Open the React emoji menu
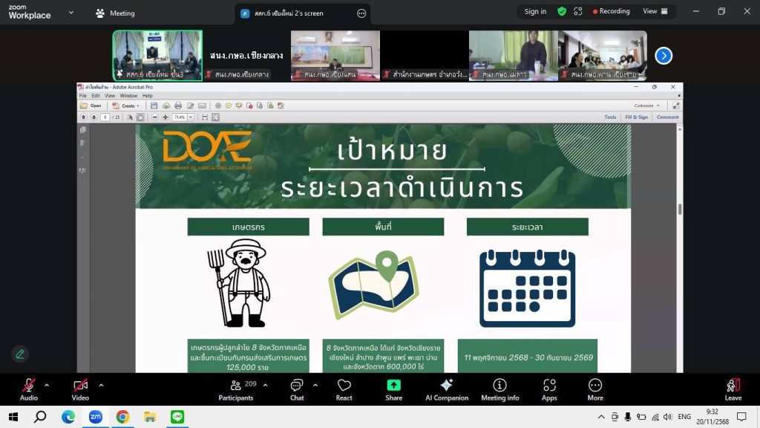Image resolution: width=760 pixels, height=428 pixels. tap(344, 389)
